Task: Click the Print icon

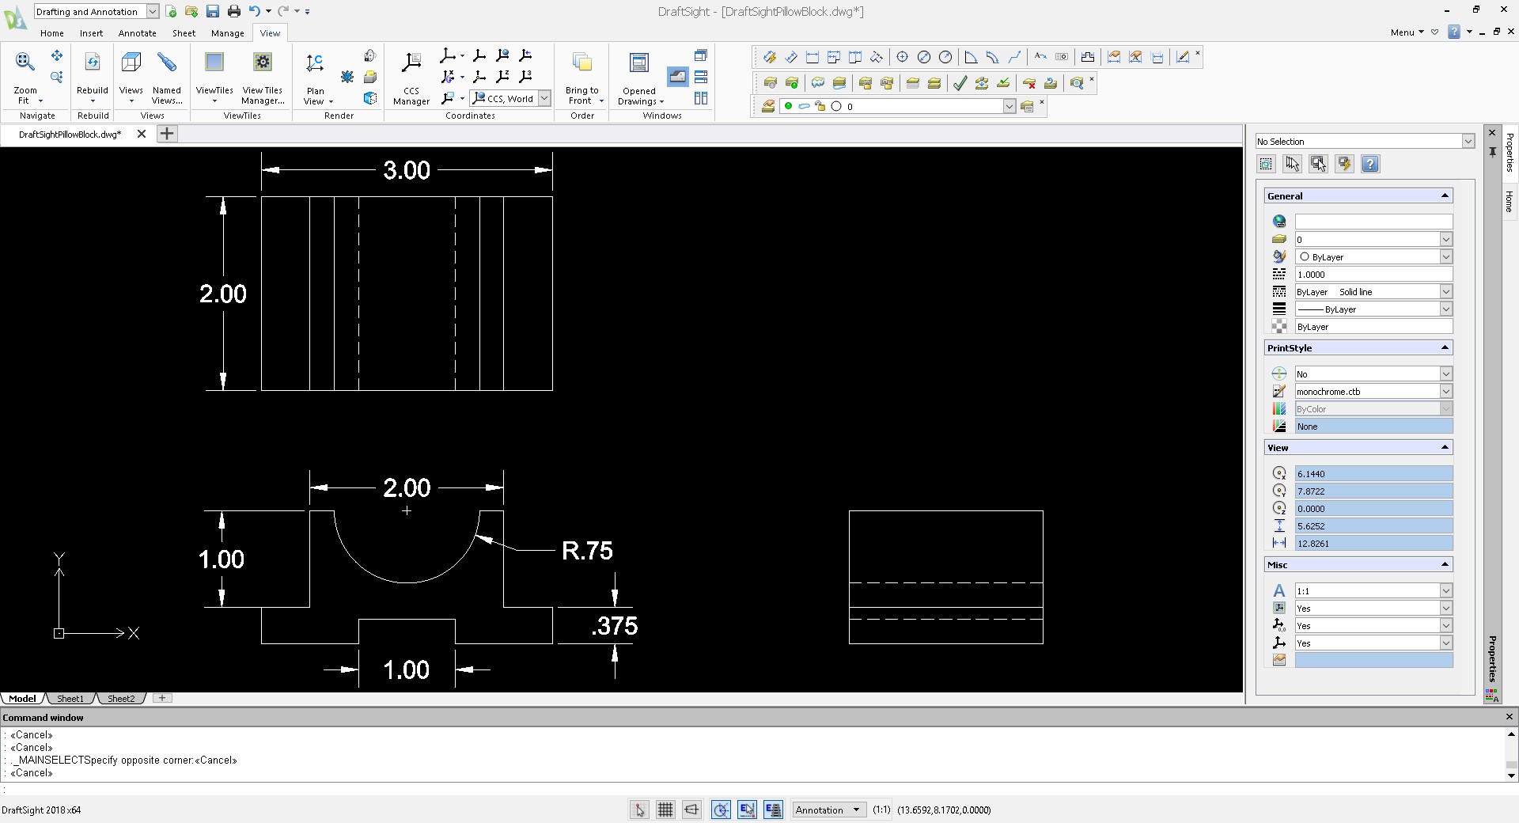Action: 233,11
